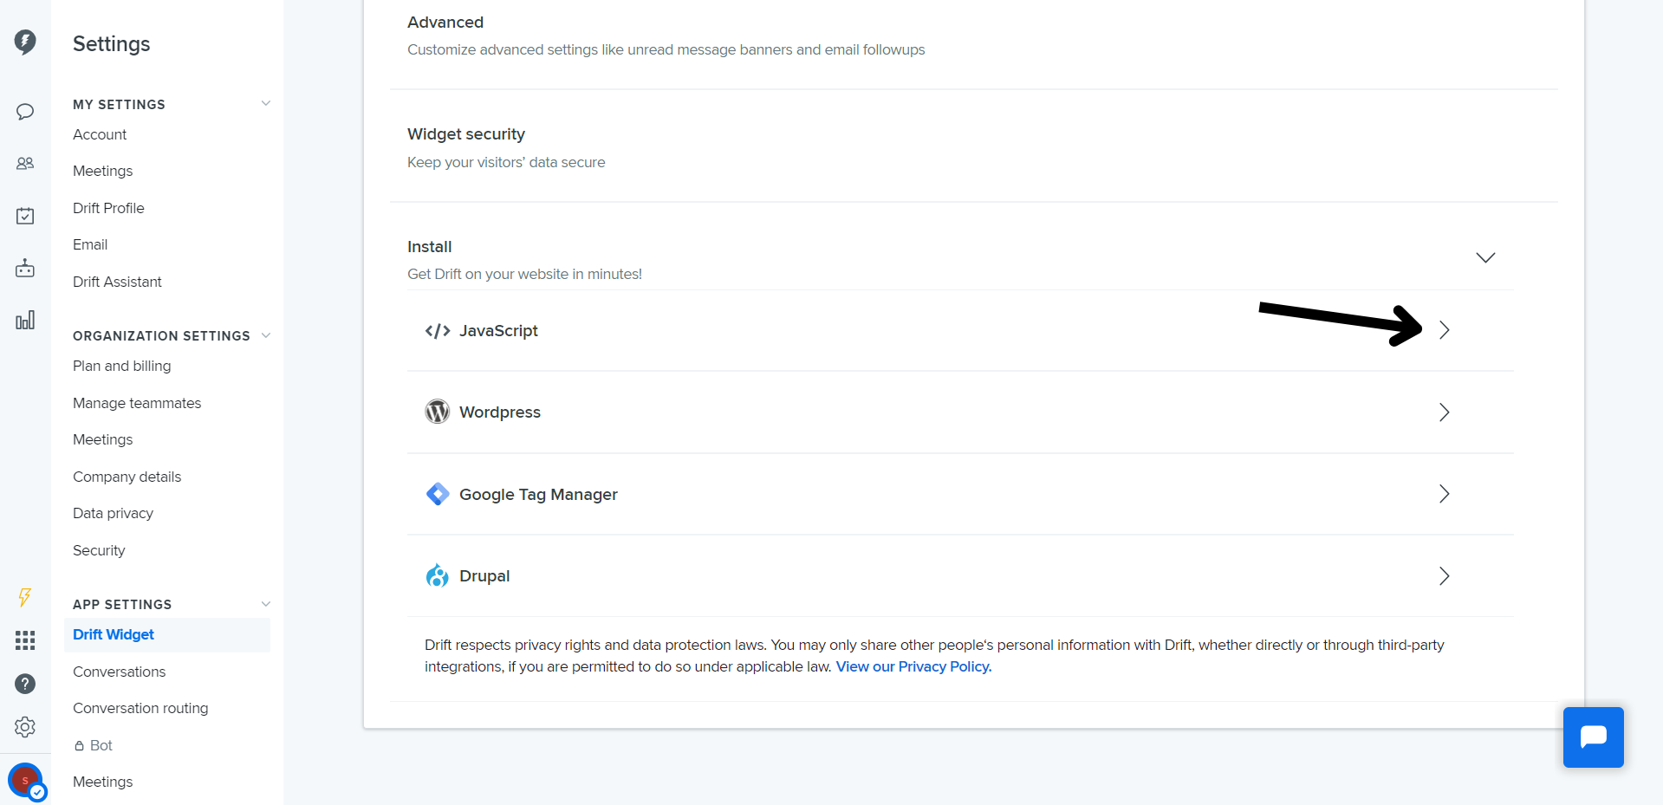Collapse the Install section chevron

1485,257
